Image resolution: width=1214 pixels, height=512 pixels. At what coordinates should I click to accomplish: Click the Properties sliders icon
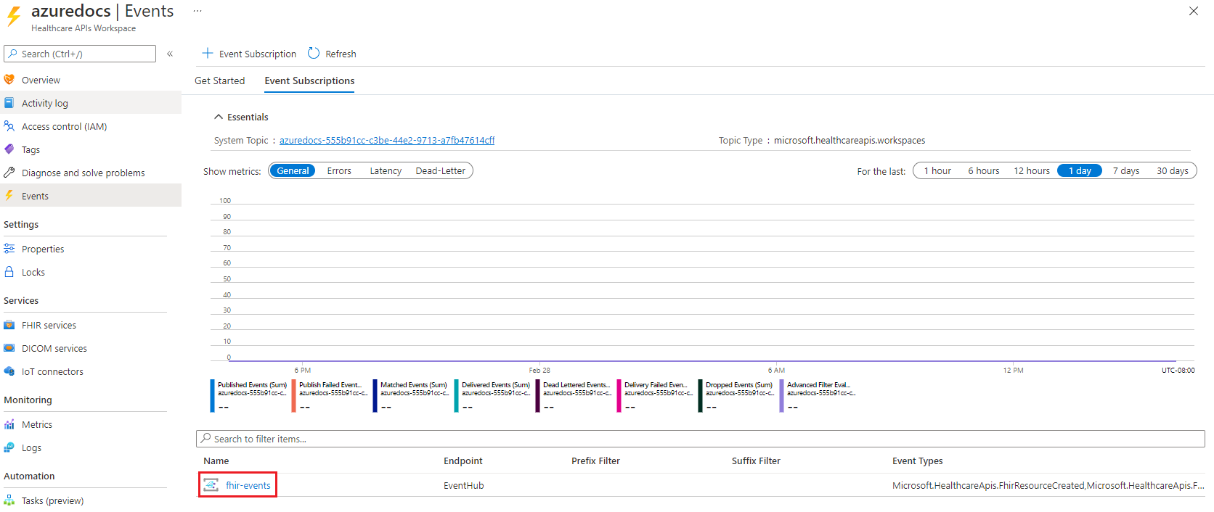[9, 249]
